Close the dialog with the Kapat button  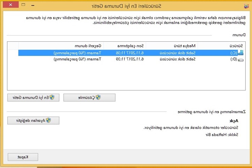(23, 157)
